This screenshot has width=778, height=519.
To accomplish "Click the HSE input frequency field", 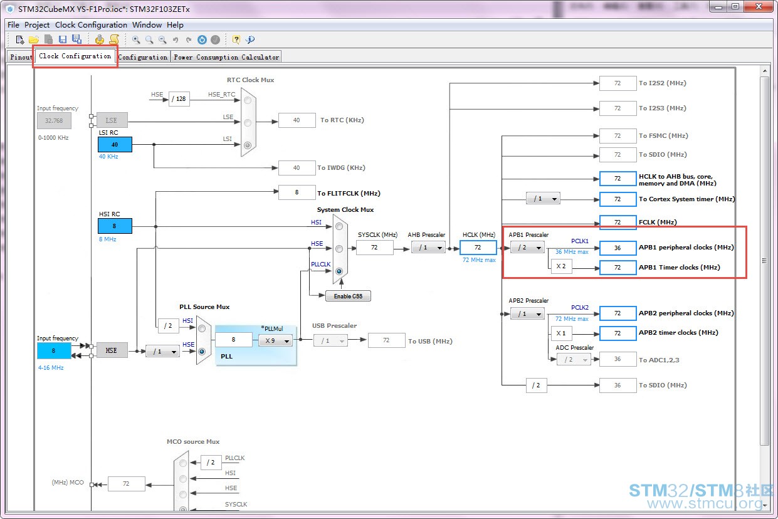I will coord(54,351).
